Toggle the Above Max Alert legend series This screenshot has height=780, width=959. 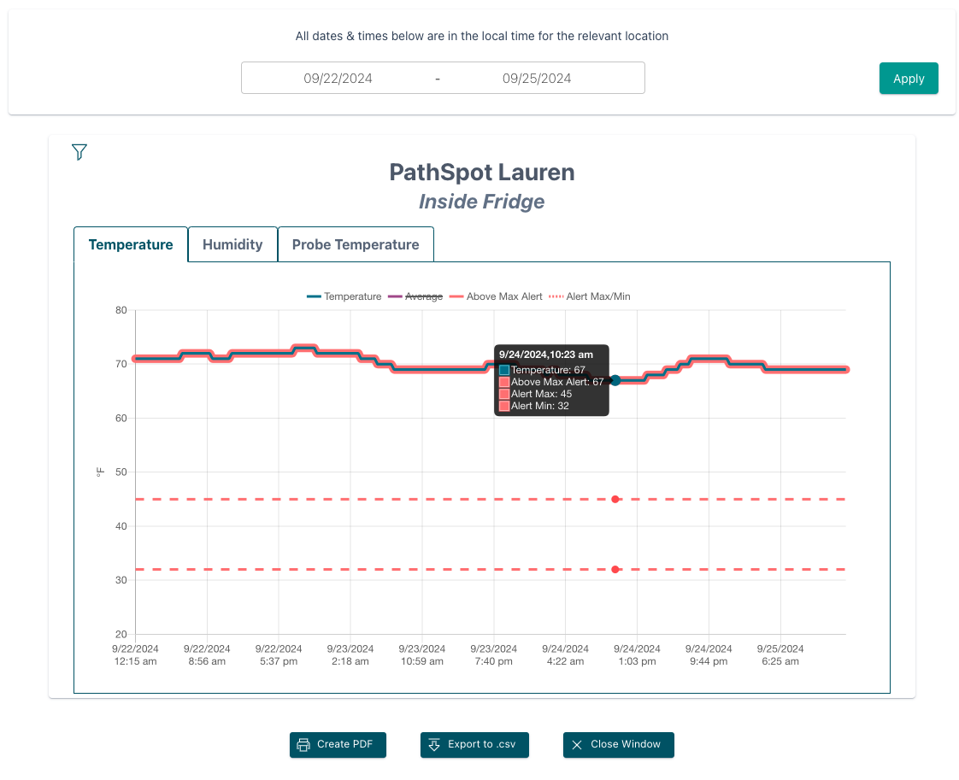pyautogui.click(x=496, y=296)
